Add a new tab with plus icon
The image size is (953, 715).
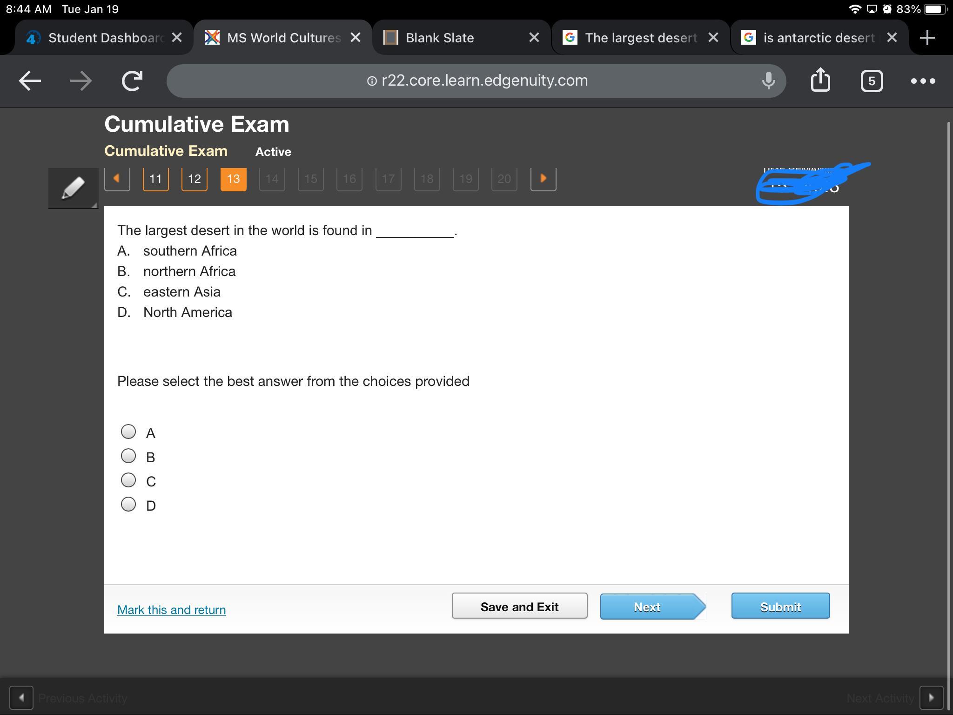pyautogui.click(x=927, y=38)
